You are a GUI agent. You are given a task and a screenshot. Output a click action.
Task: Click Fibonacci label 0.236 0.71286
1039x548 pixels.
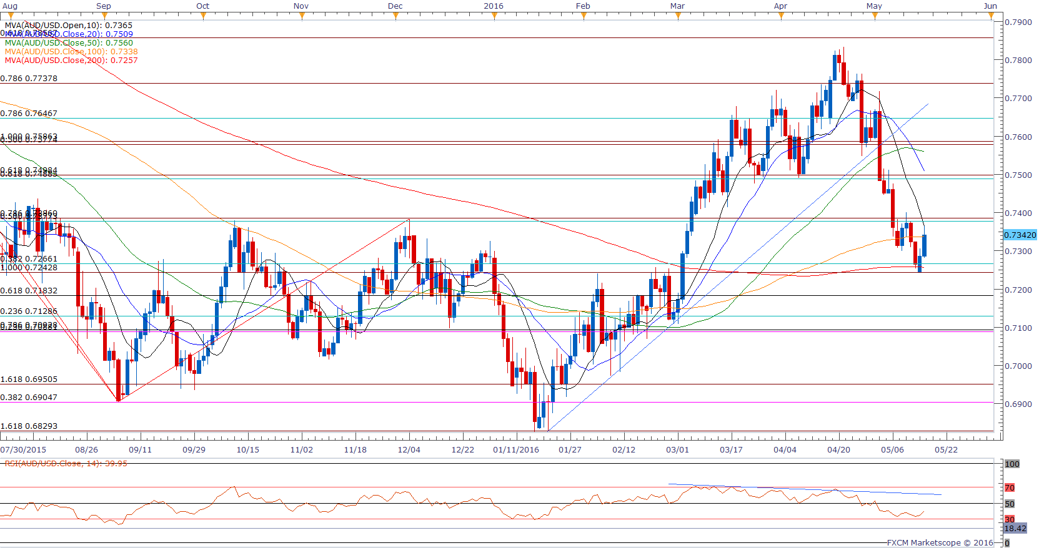pyautogui.click(x=29, y=311)
